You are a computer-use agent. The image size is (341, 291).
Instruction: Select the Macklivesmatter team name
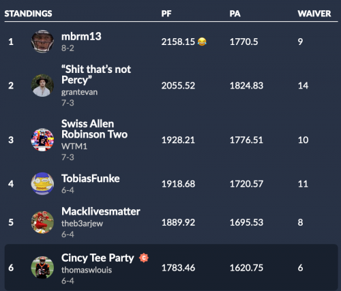tap(101, 211)
